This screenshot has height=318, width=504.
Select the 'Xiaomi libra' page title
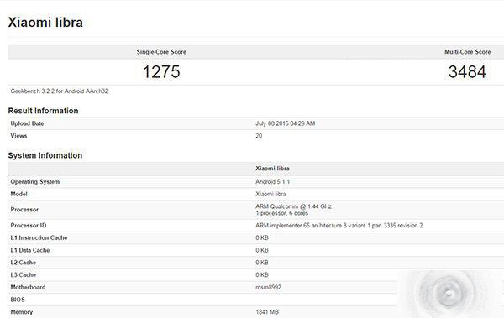tap(45, 23)
